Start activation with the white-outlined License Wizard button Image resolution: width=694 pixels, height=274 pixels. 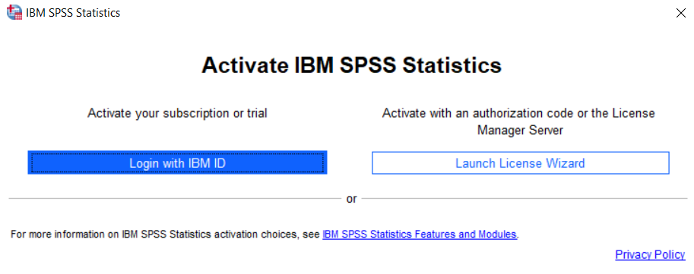[x=520, y=163]
